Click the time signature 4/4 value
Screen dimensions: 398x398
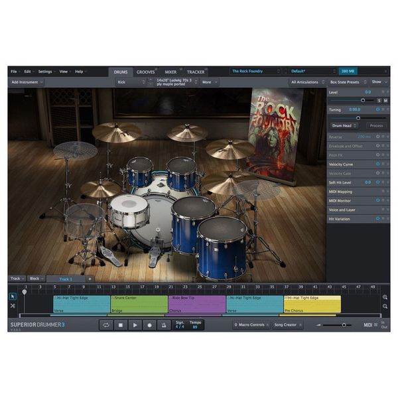[180, 327]
